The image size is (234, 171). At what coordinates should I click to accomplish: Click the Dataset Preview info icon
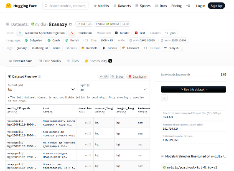40,77
